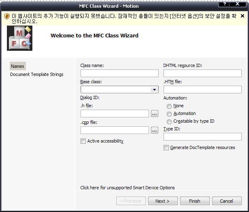Screen dimensions: 249x212
Task: Check Generate DocTemplate resources
Action: pyautogui.click(x=166, y=147)
